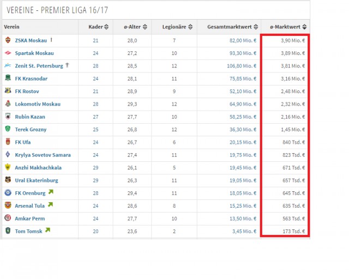
Task: Click the Terek Grozny club crest
Action: pos(8,129)
